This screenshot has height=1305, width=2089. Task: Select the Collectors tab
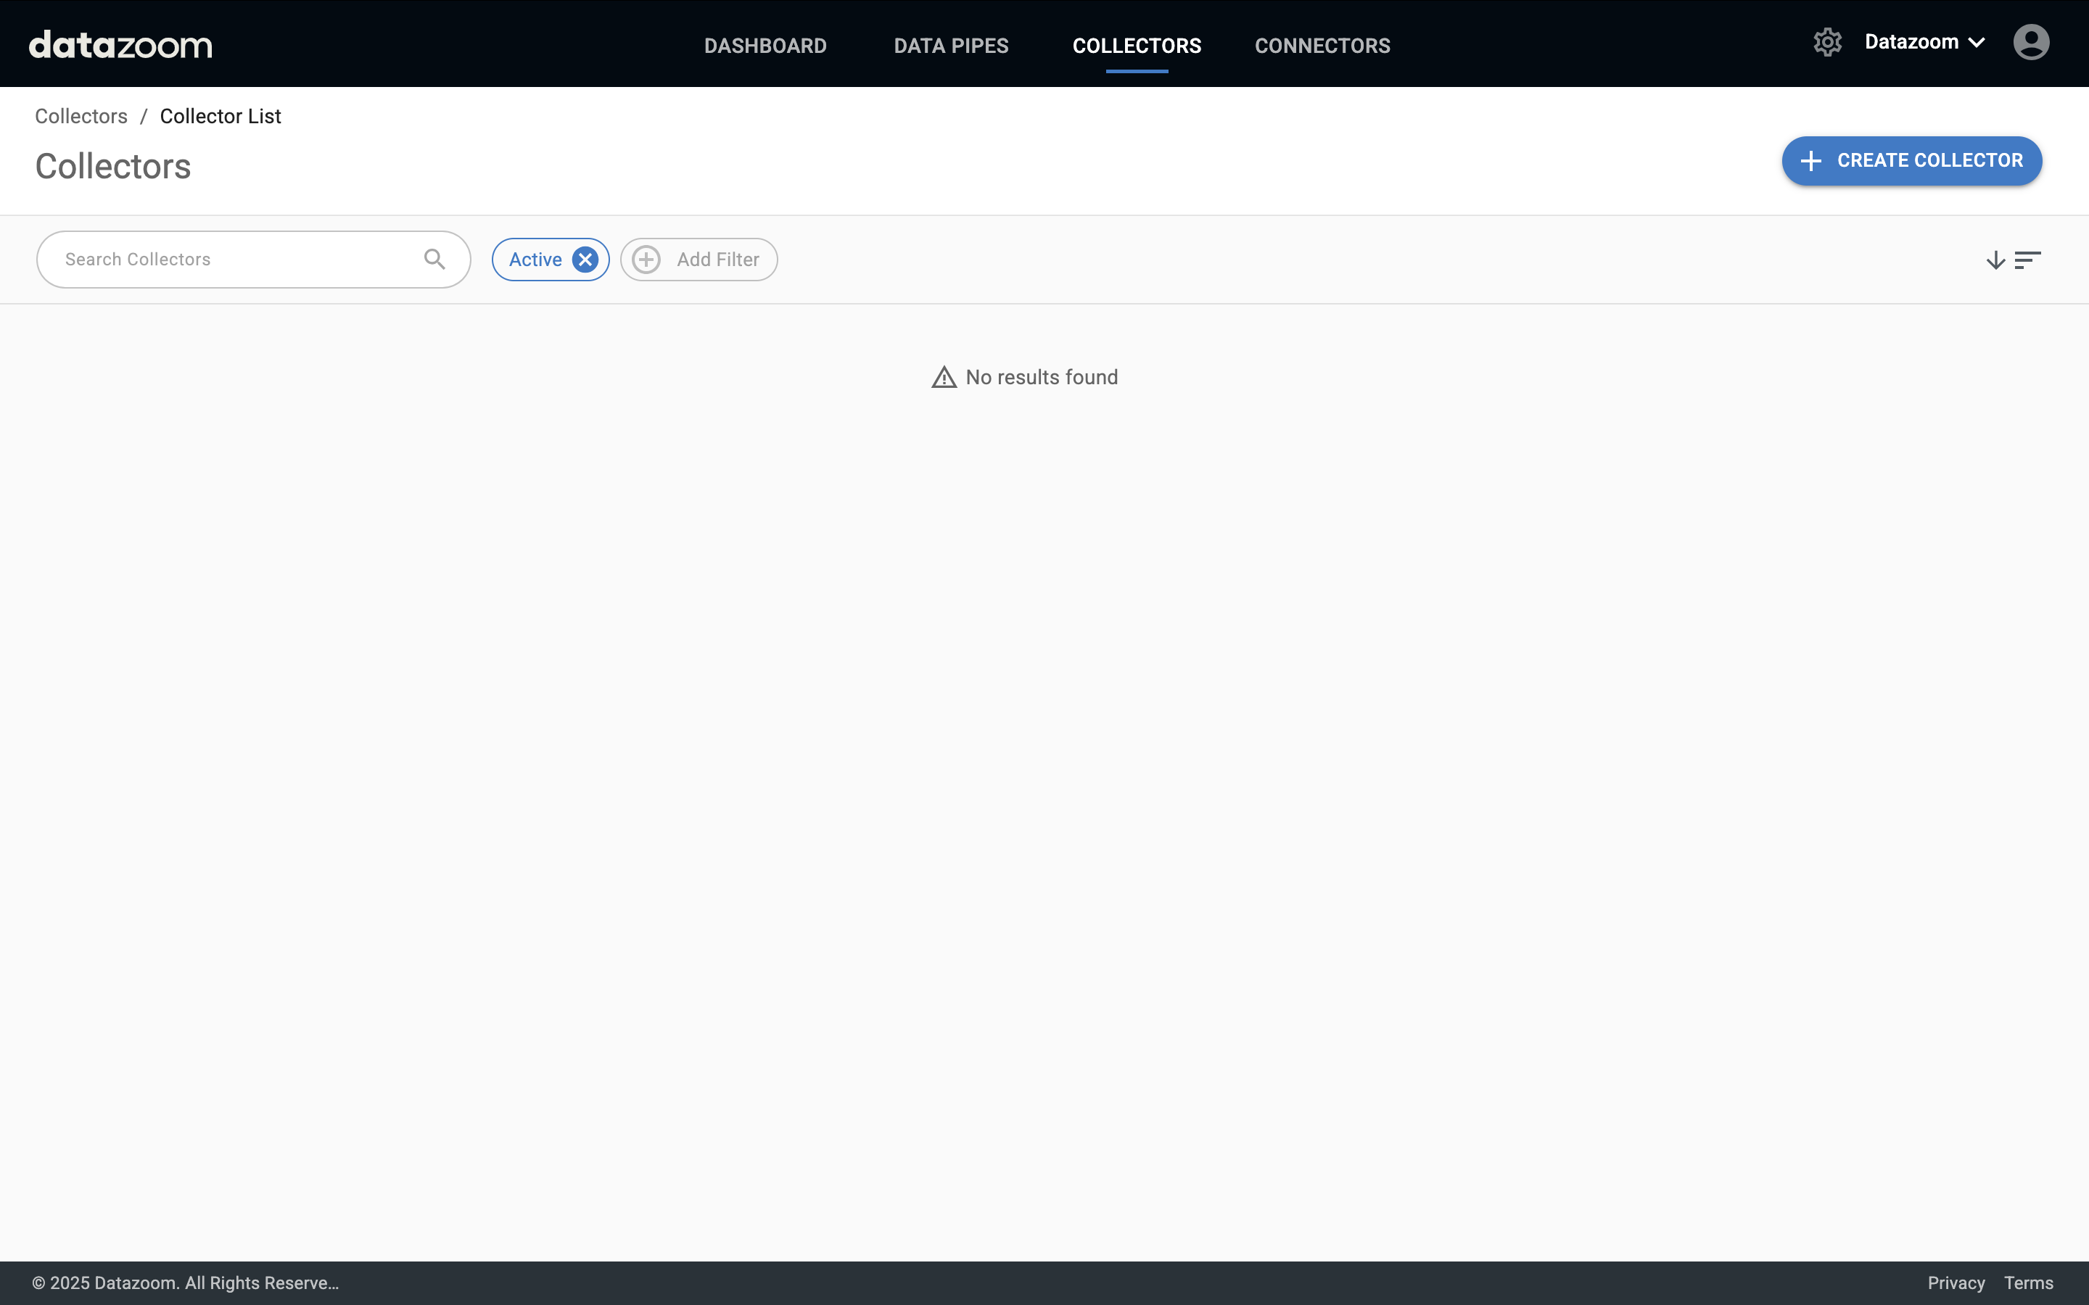pos(1137,46)
